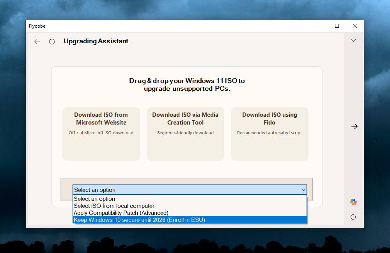This screenshot has width=390, height=253.
Task: Open the info icon in the sidebar
Action: tap(353, 217)
